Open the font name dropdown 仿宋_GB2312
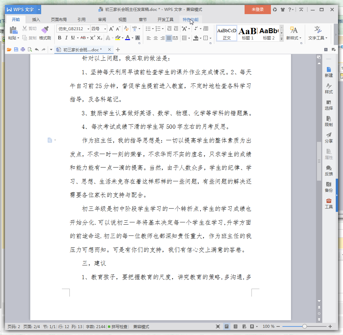 (88, 29)
